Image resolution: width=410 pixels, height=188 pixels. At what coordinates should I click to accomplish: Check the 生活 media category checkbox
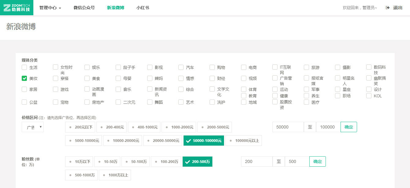[x=24, y=67]
